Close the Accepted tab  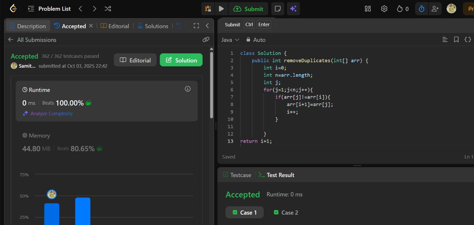[x=91, y=26]
